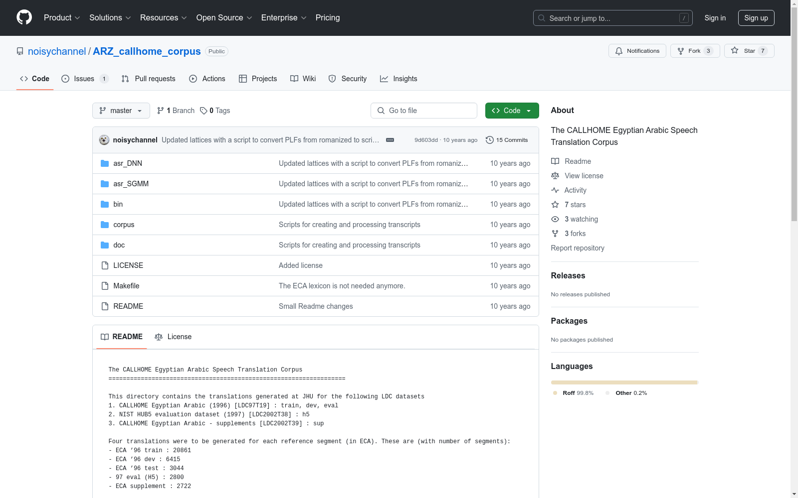Open the ARZ_callhome_corpus repository link
The width and height of the screenshot is (798, 498).
147,51
